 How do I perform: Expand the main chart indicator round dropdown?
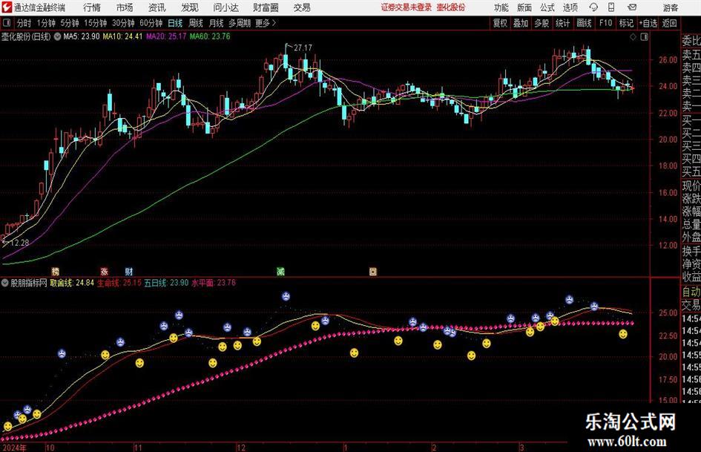coord(57,36)
